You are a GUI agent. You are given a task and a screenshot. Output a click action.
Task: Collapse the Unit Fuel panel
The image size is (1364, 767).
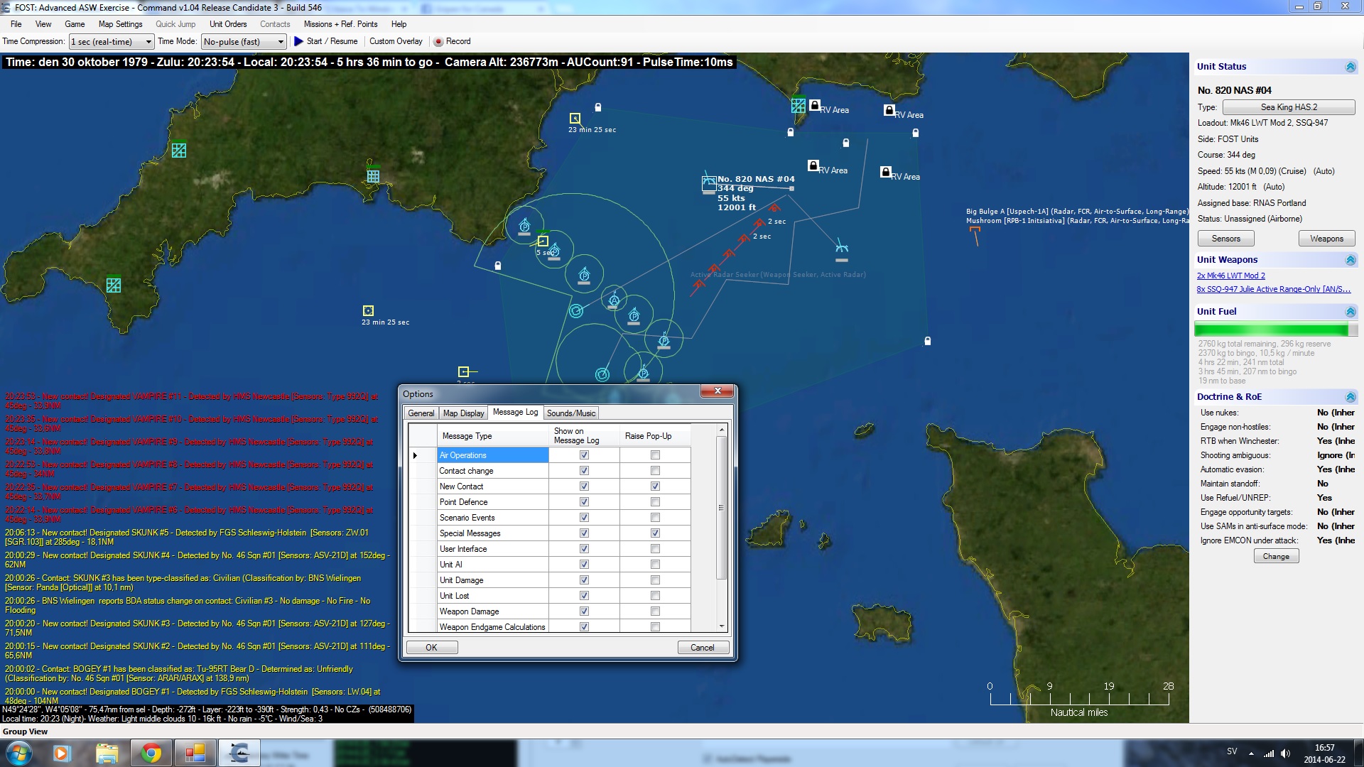(1351, 312)
